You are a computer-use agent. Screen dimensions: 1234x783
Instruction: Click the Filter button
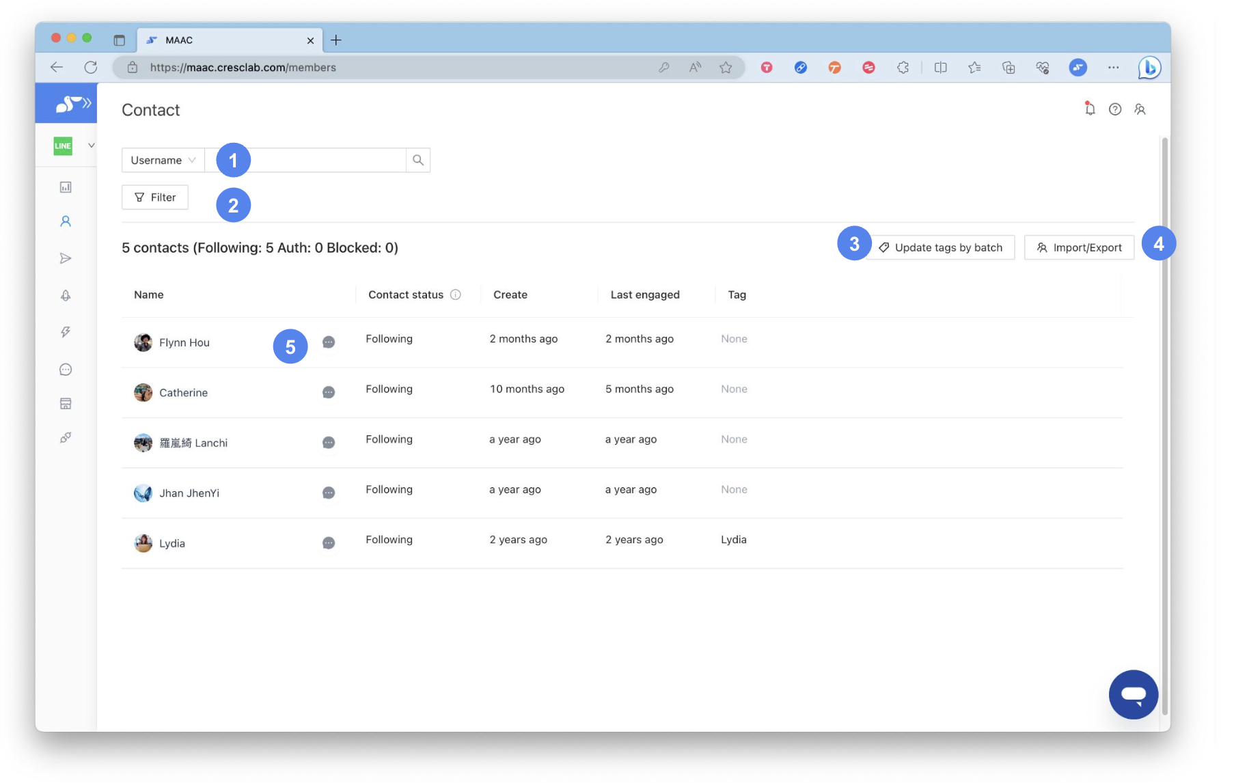click(x=155, y=197)
